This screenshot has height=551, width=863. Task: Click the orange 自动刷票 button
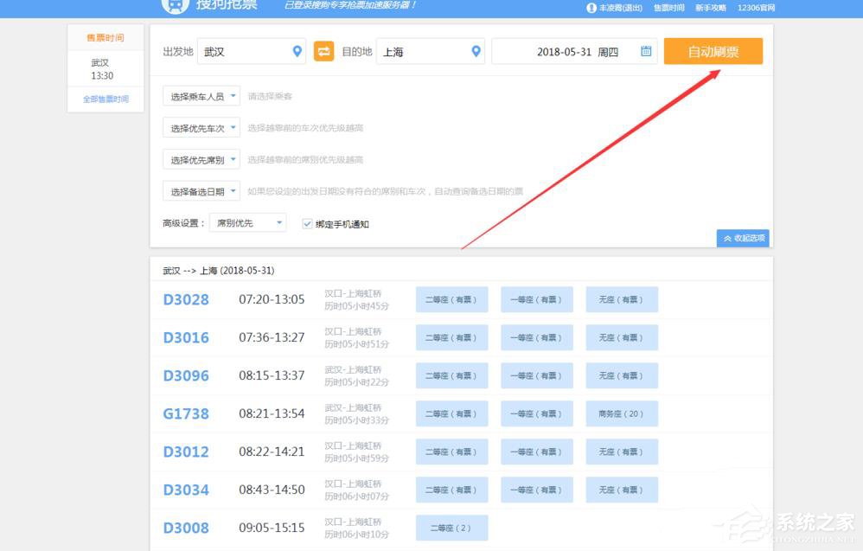pos(713,51)
